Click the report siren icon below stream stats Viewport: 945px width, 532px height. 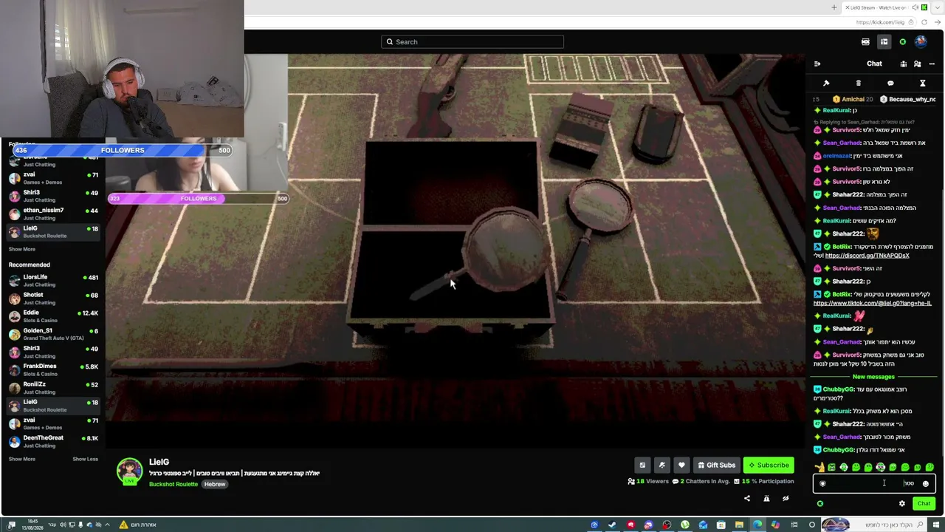pyautogui.click(x=766, y=498)
